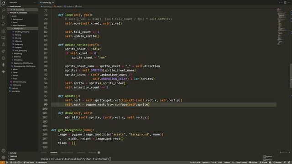Screen dimensions: 292x164
Task: Open the Accounts icon in activity bar
Action: (x=3, y=151)
